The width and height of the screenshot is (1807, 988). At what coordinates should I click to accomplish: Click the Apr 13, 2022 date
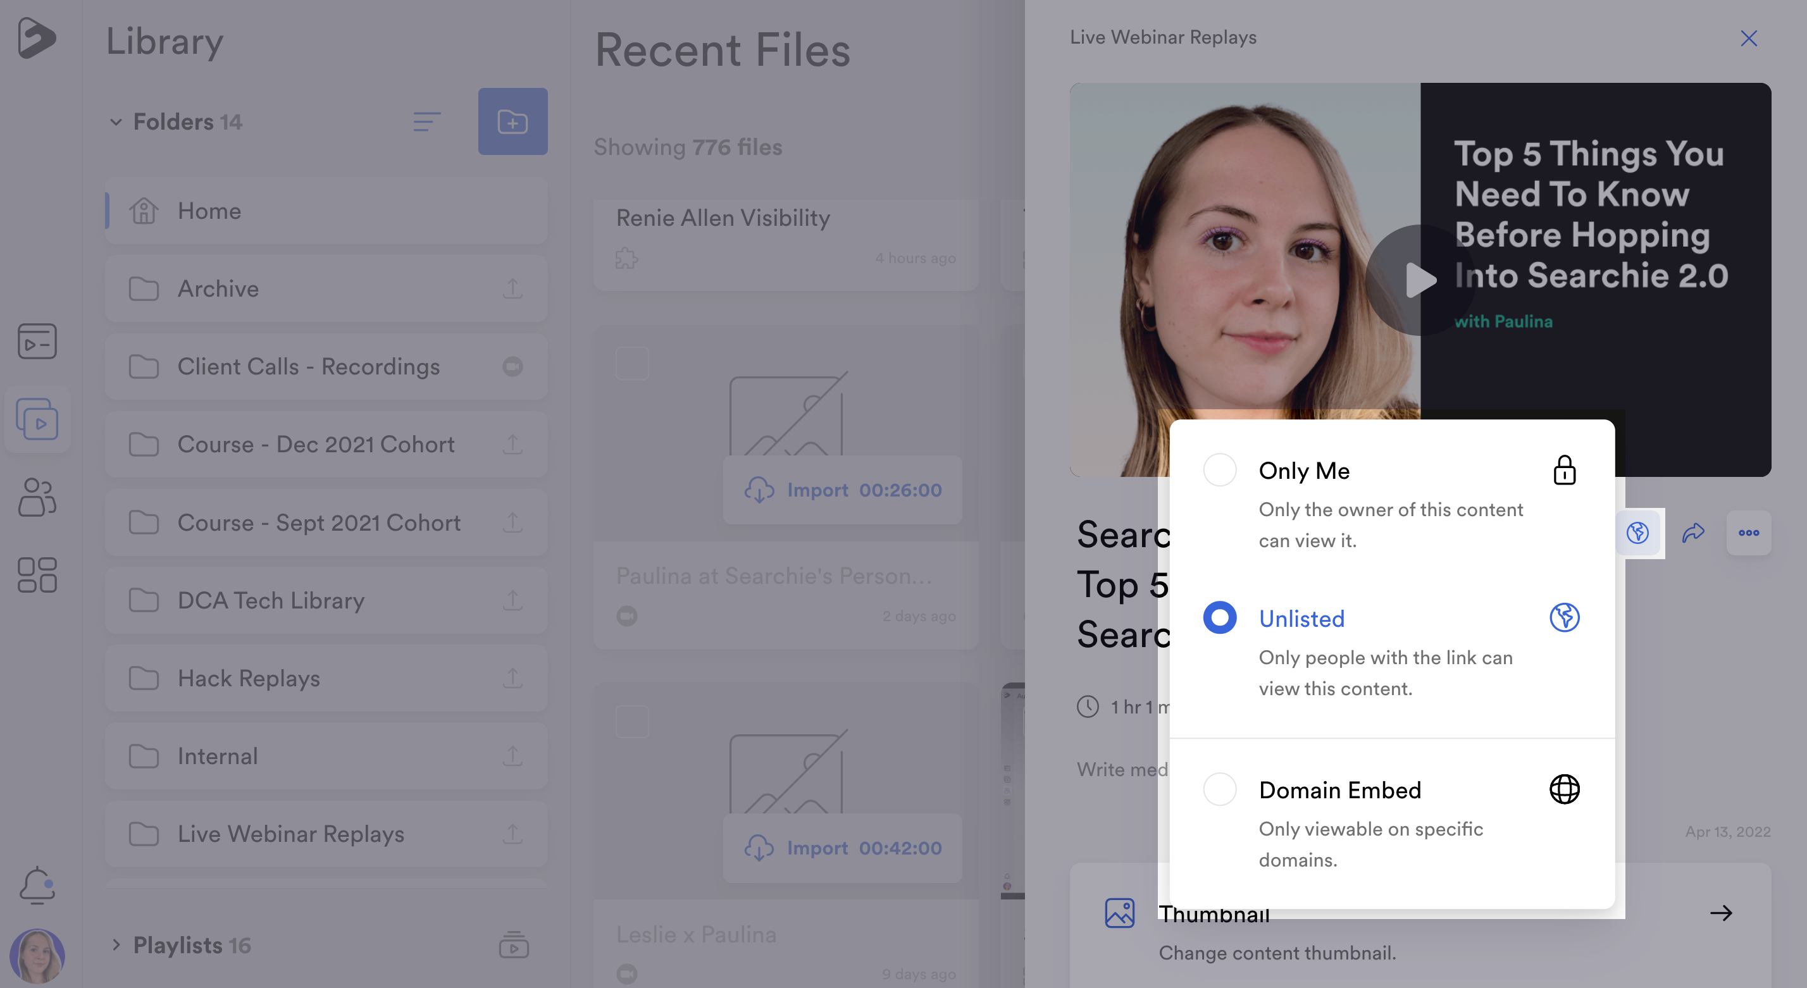pyautogui.click(x=1728, y=831)
